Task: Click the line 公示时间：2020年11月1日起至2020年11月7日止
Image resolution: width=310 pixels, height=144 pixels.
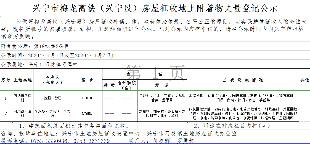Action: pyautogui.click(x=59, y=56)
